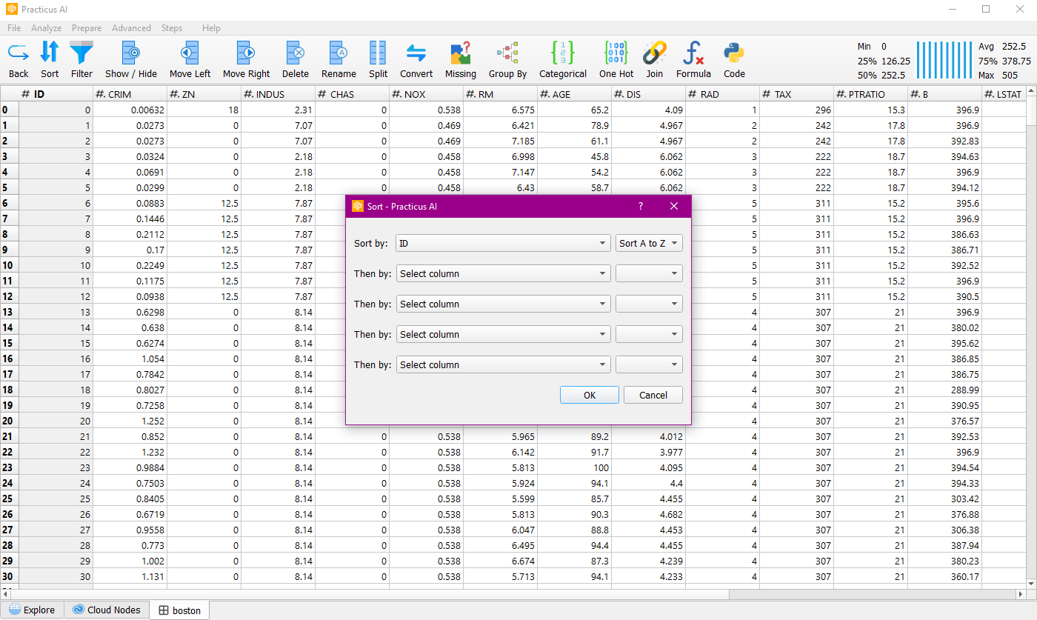Screen dimensions: 1037x620
Task: Expand the Sort A to Z order dropdown
Action: pyautogui.click(x=649, y=243)
